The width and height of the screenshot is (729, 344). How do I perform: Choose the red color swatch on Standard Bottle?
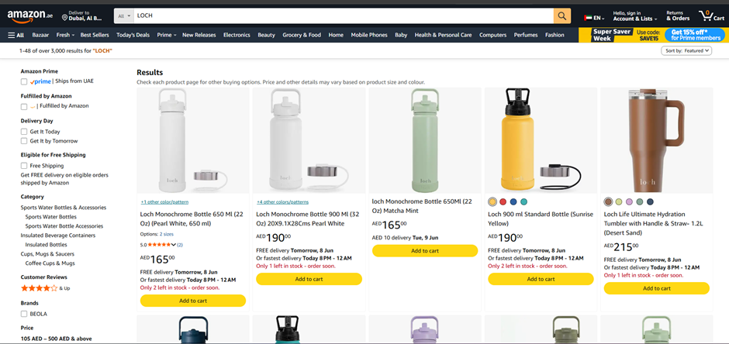tap(503, 201)
